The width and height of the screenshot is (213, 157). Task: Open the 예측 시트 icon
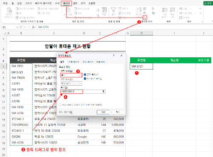click(173, 10)
